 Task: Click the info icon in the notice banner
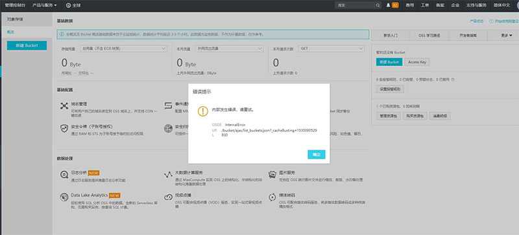62,34
